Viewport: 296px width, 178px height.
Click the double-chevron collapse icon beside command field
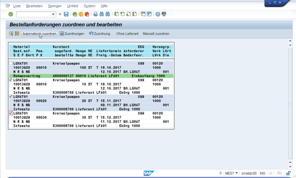[60, 14]
